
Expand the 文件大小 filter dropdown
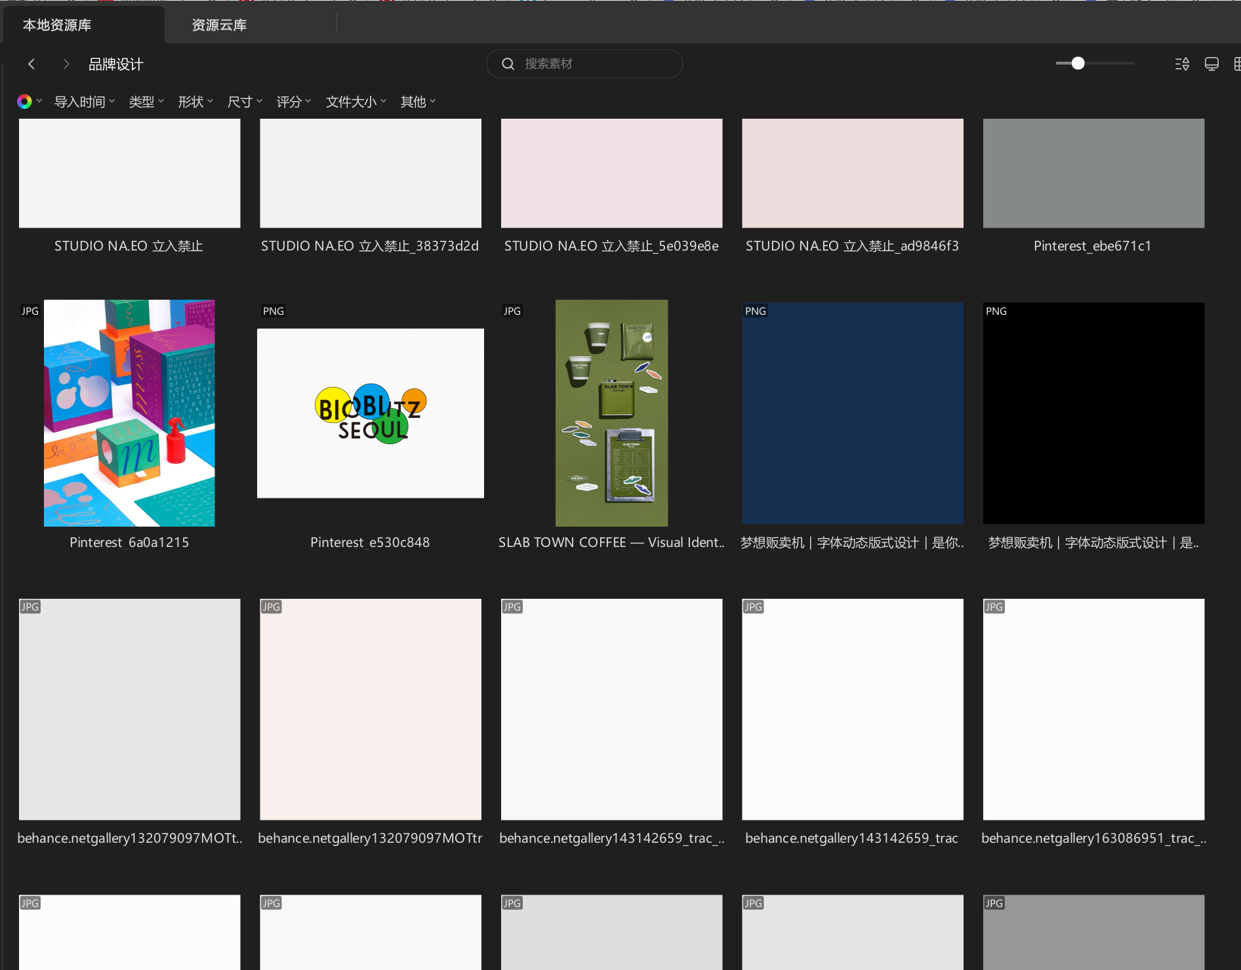[356, 102]
